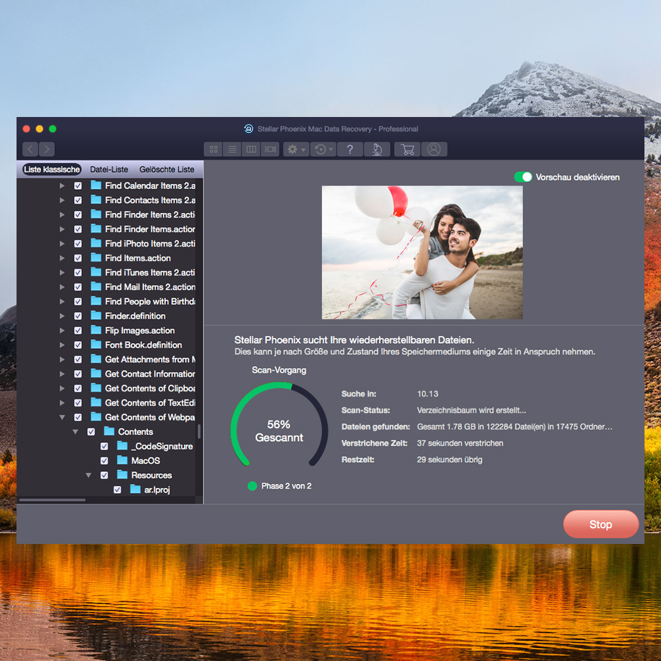Switch to column view in toolbar
The image size is (661, 661).
point(251,149)
